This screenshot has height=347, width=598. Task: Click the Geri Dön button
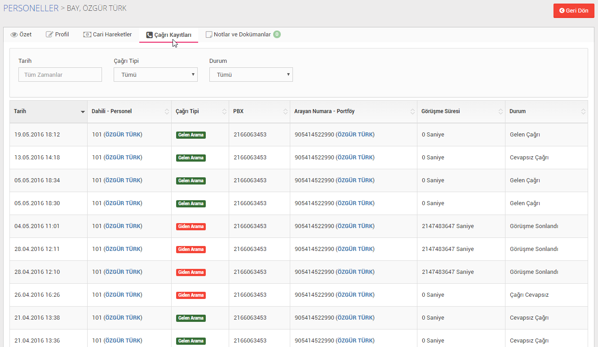click(574, 10)
